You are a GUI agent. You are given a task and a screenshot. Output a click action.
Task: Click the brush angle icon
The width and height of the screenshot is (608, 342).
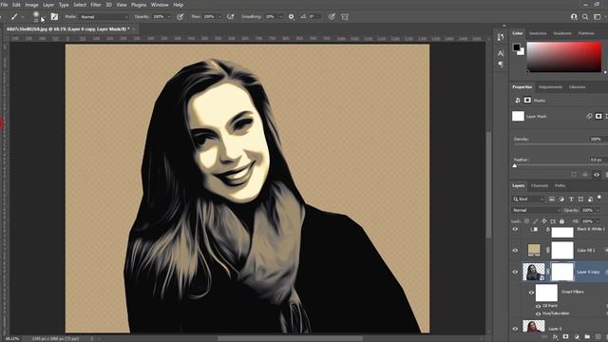pyautogui.click(x=303, y=17)
